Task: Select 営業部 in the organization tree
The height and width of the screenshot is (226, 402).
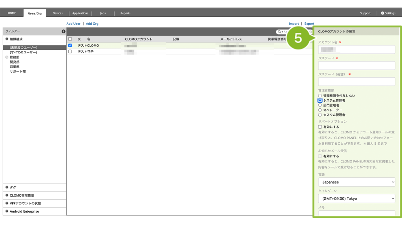Action: (x=15, y=67)
